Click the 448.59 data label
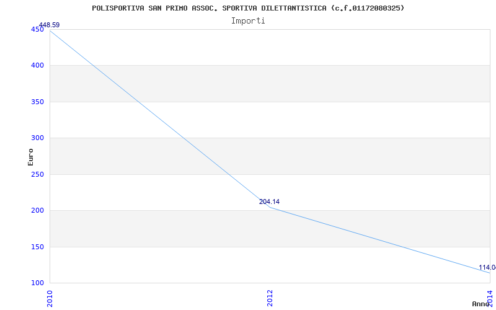 pyautogui.click(x=49, y=25)
